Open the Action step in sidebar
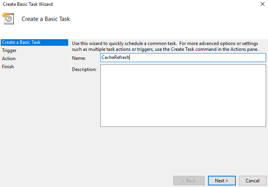The image size is (268, 187). 9,59
